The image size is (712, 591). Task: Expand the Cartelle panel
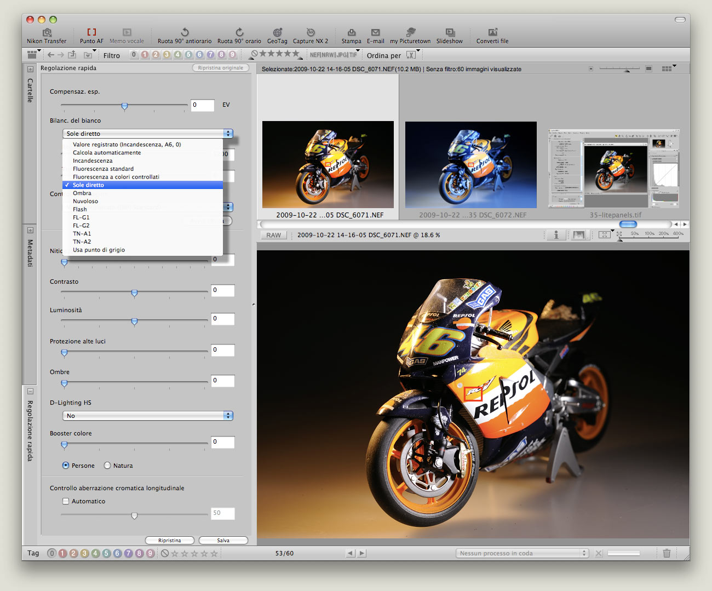click(30, 70)
